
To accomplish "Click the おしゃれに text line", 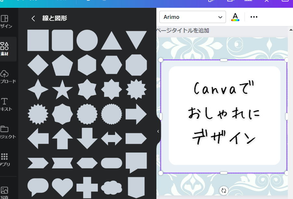I will pos(224,113).
